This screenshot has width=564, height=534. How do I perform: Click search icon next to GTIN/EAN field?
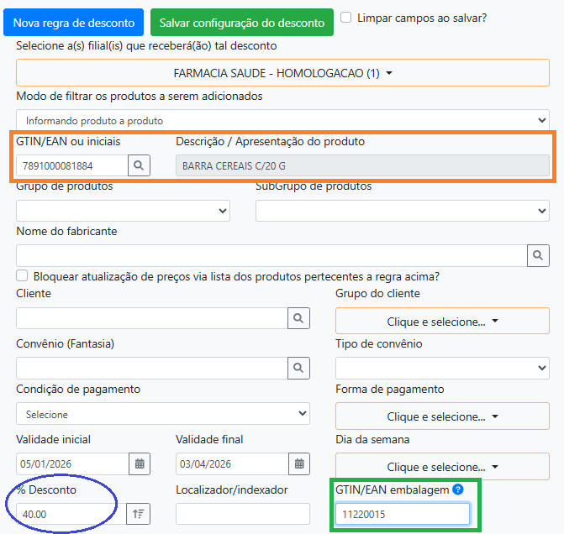(x=140, y=165)
